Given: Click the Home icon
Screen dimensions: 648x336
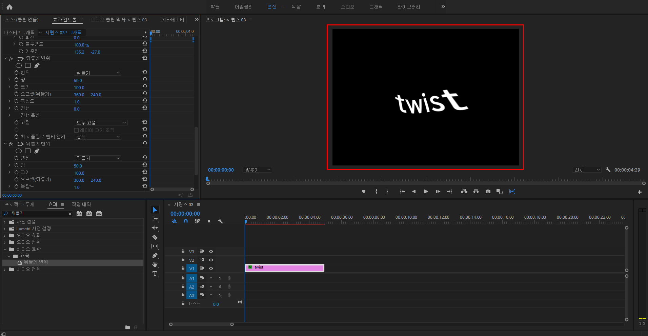Looking at the screenshot, I should click(x=9, y=7).
